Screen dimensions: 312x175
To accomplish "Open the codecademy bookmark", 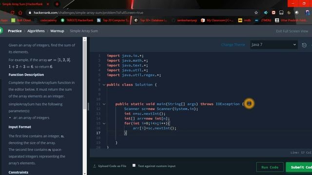I will coord(46,20).
